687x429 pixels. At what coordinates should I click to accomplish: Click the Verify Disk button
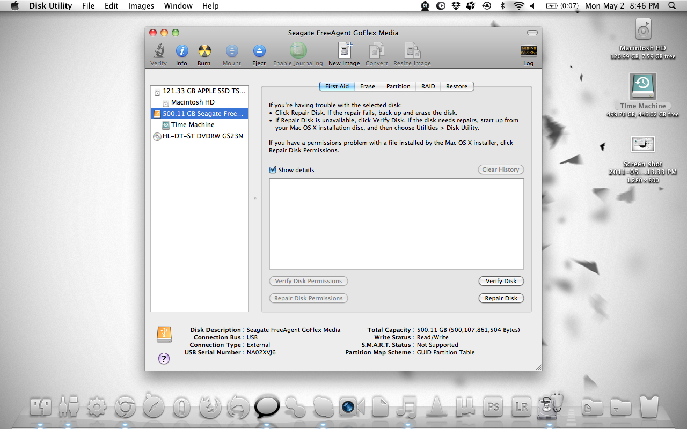click(501, 281)
